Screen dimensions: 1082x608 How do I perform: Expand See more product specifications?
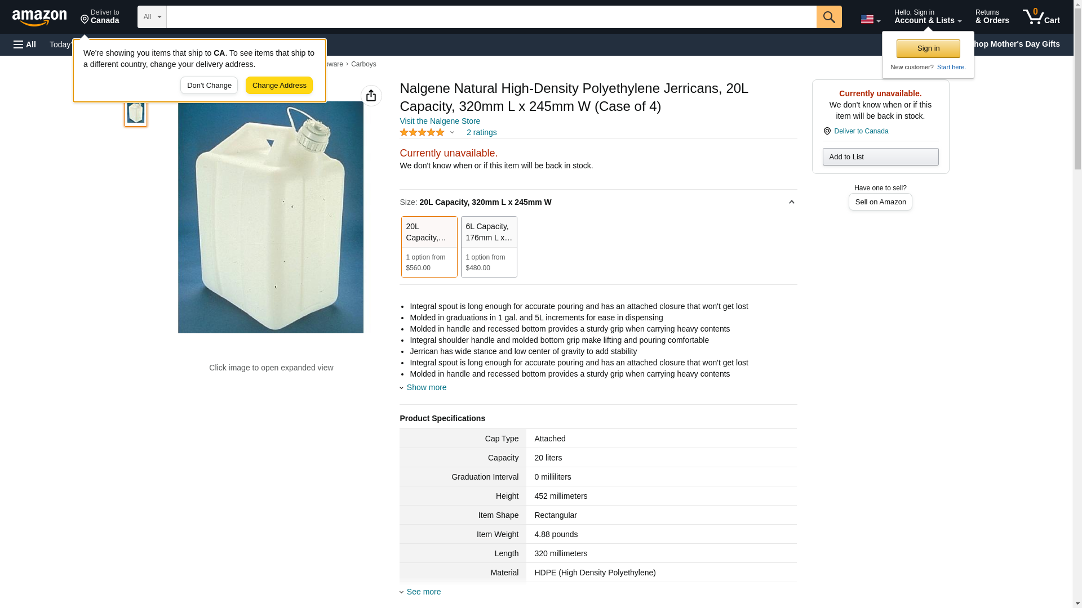click(x=423, y=592)
